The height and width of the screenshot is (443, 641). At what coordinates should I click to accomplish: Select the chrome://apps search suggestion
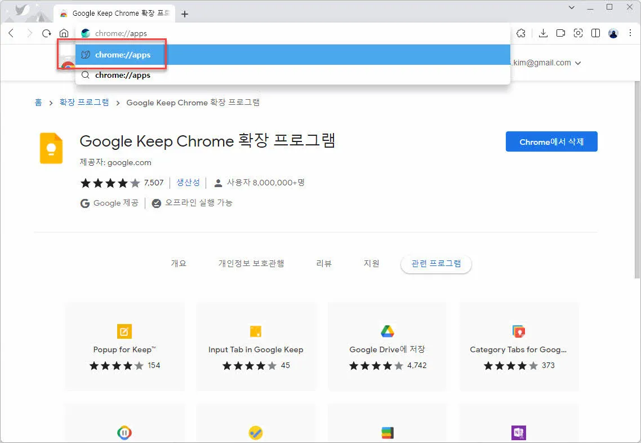pyautogui.click(x=293, y=75)
